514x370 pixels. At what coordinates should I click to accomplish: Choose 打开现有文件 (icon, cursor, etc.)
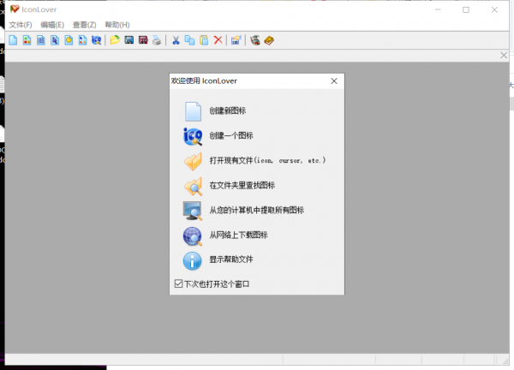267,160
